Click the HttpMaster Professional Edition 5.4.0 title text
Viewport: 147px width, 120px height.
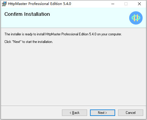[x=39, y=4]
